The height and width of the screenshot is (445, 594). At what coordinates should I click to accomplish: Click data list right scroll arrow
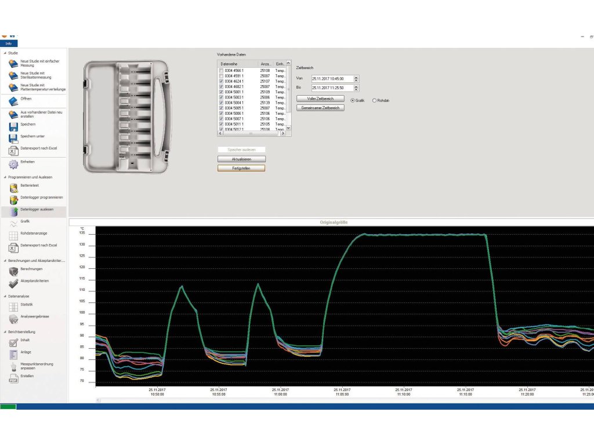click(x=283, y=134)
